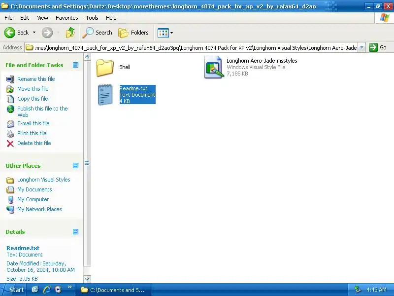Click the red X Delete icon
Viewport: 394px width, 296px height.
pyautogui.click(x=10, y=144)
